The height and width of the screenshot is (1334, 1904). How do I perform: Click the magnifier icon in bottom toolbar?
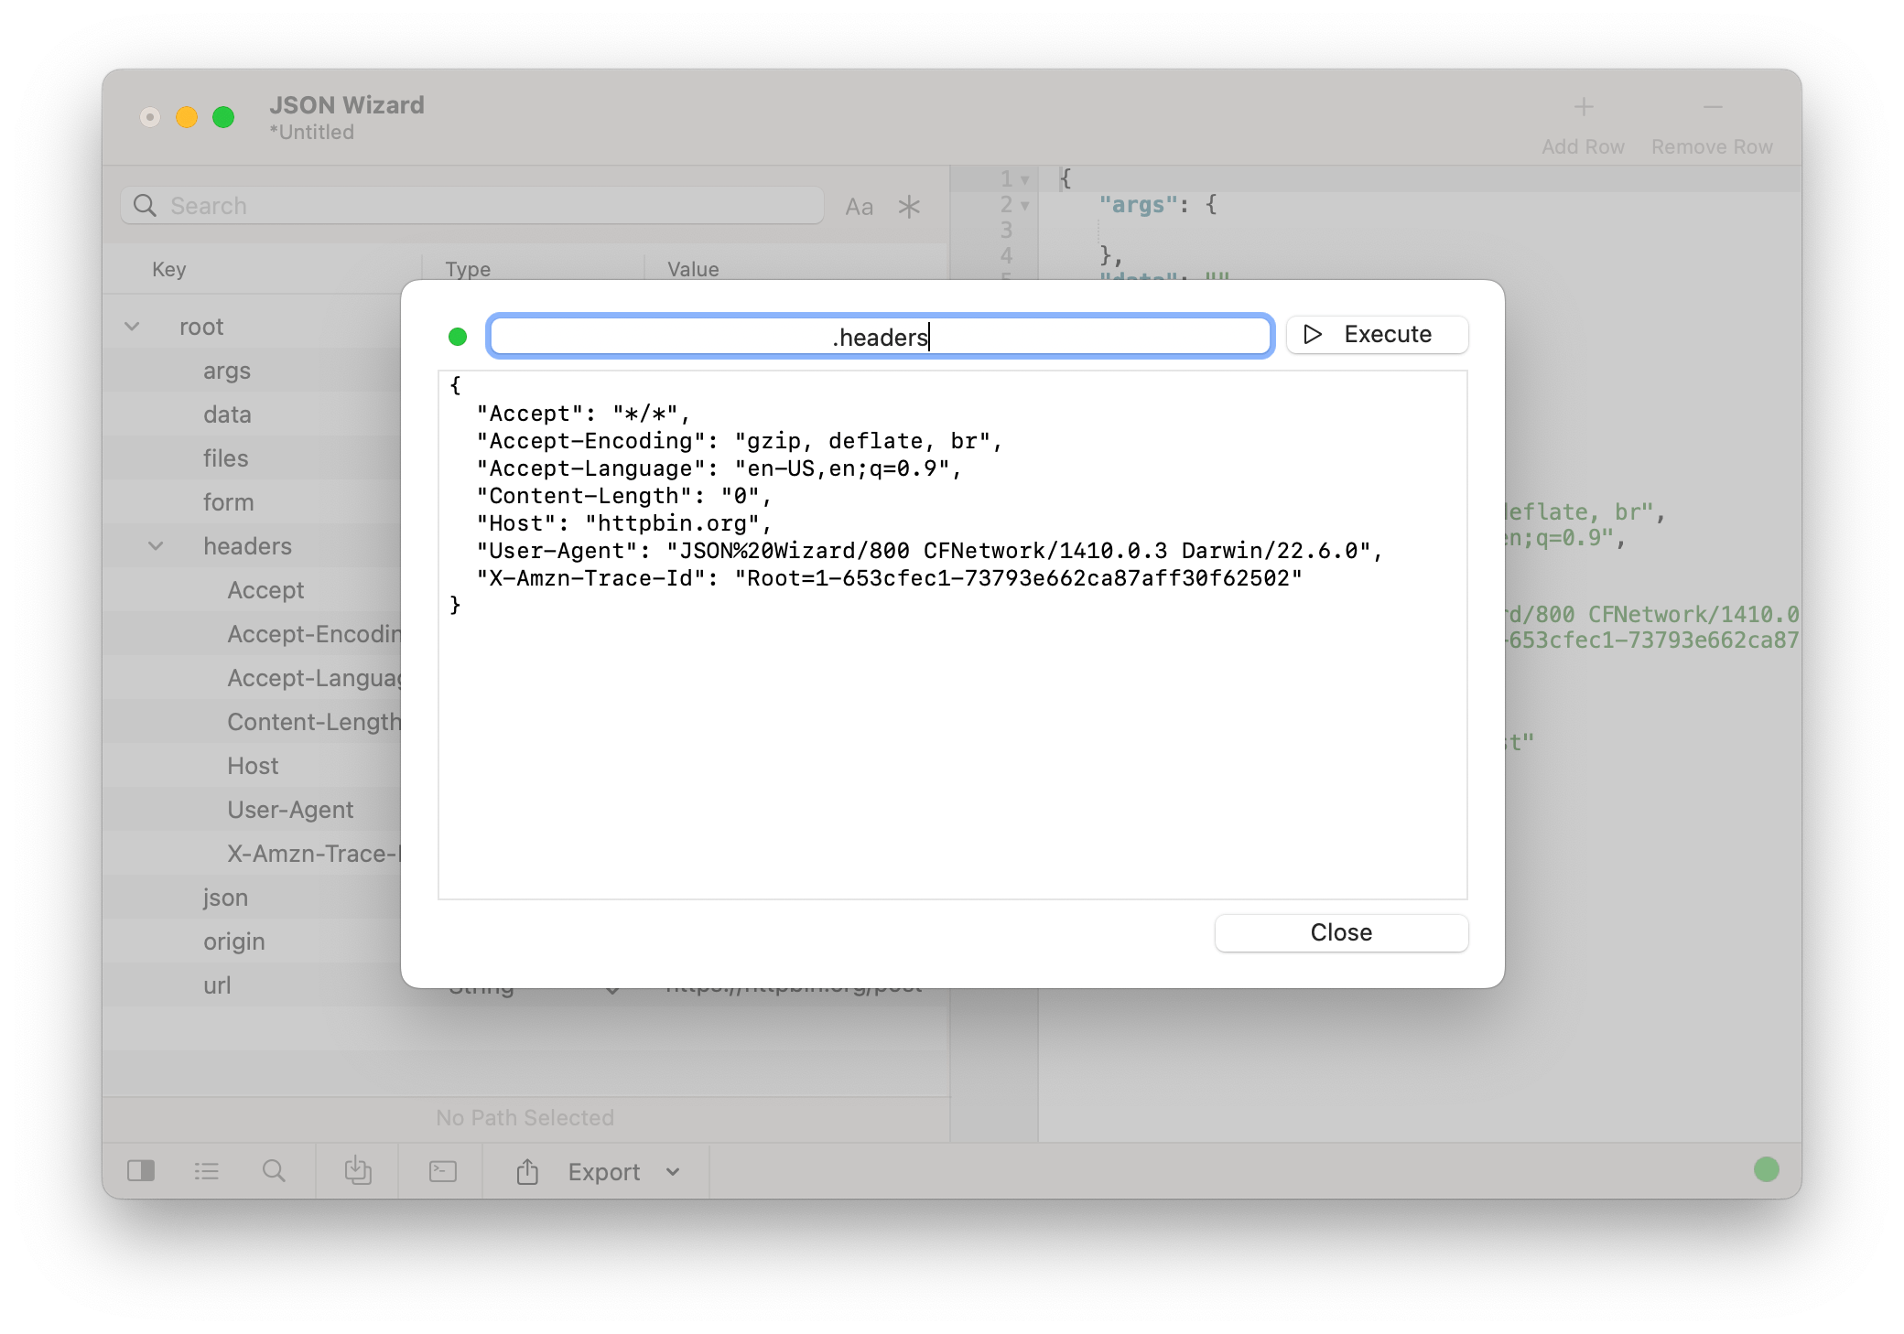[x=274, y=1171]
